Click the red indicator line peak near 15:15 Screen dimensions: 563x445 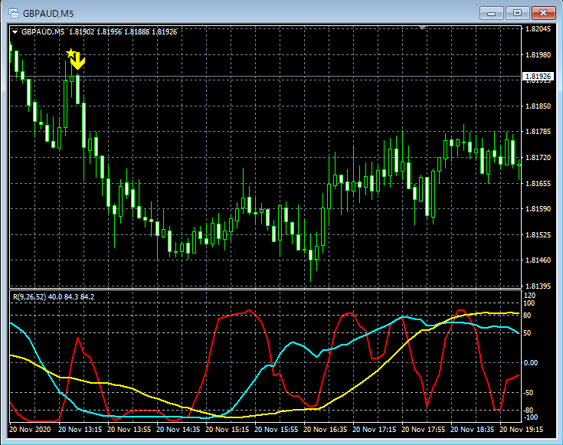(248, 311)
